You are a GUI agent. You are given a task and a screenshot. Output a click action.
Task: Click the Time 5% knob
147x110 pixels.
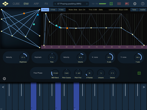(x=52, y=57)
